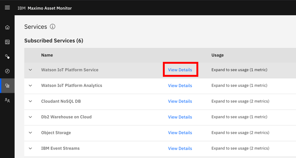Screen dimensions: 296x158
Task: Click the Usage column header
Action: click(218, 55)
